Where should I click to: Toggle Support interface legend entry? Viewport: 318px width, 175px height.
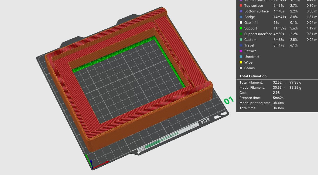pos(258,34)
